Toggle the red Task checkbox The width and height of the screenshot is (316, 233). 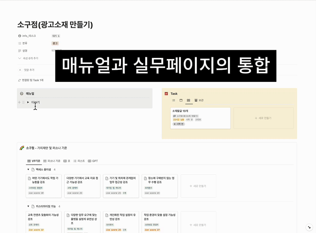(x=166, y=94)
